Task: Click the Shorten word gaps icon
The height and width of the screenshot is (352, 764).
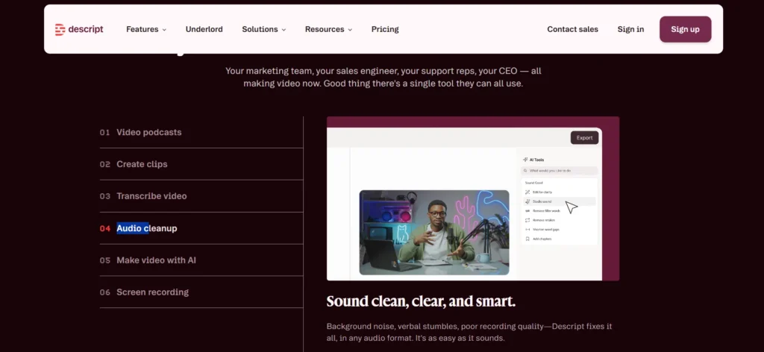Action: tap(527, 229)
